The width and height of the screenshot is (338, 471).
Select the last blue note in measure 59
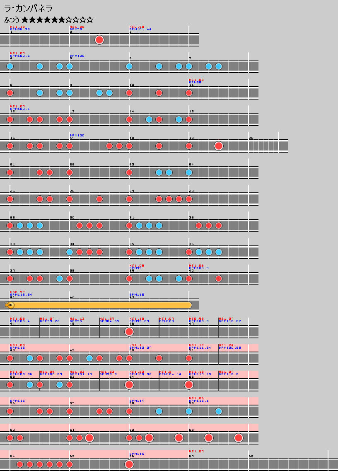pos(219,411)
